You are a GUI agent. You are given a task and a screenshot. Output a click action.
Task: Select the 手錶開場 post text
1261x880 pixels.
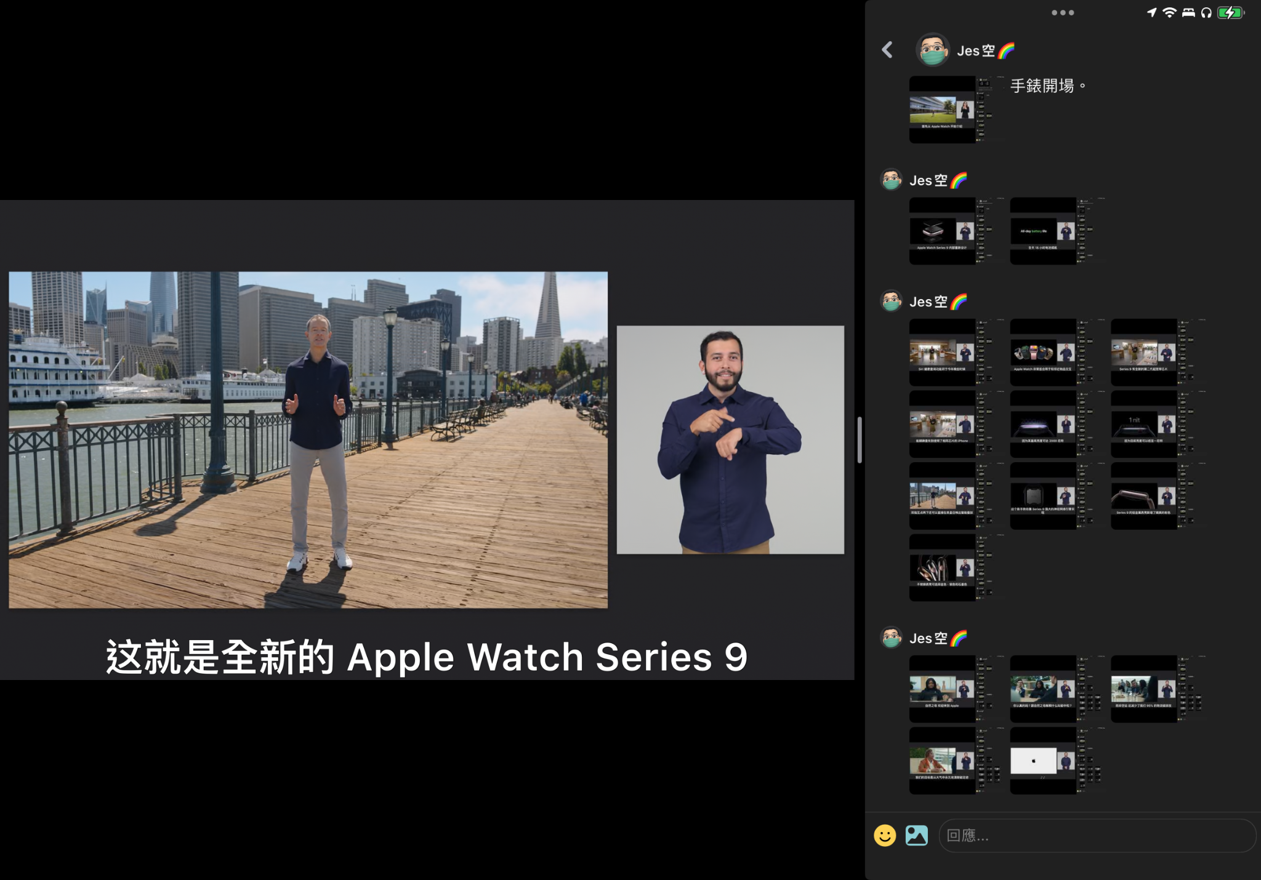[x=1049, y=86]
